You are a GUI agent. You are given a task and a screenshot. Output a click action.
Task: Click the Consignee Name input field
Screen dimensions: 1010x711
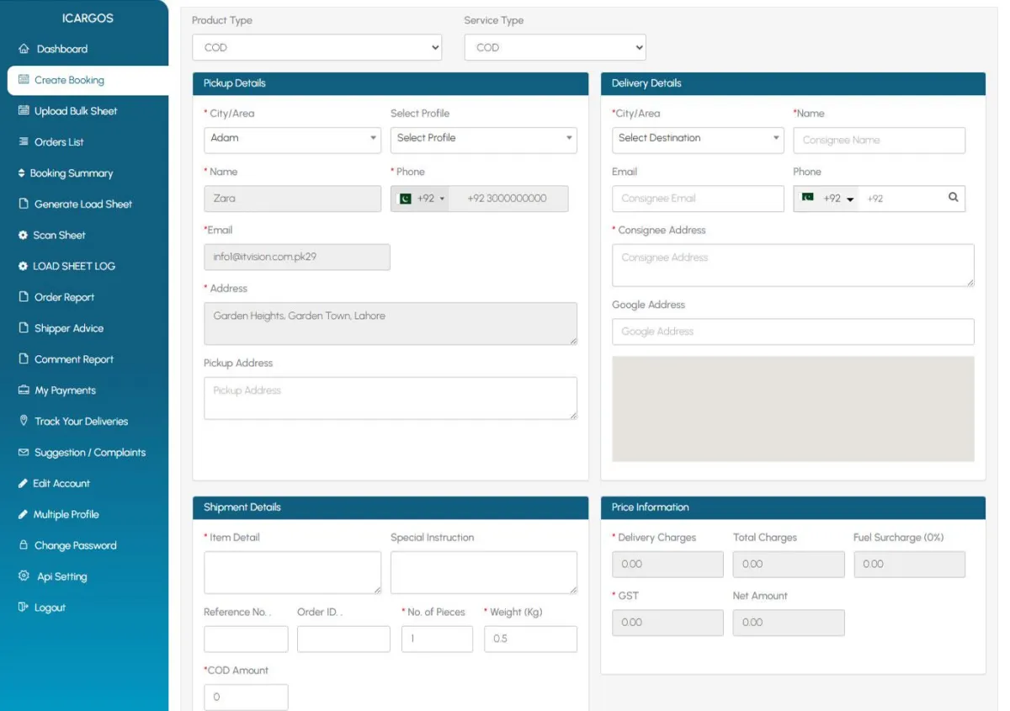tap(880, 141)
